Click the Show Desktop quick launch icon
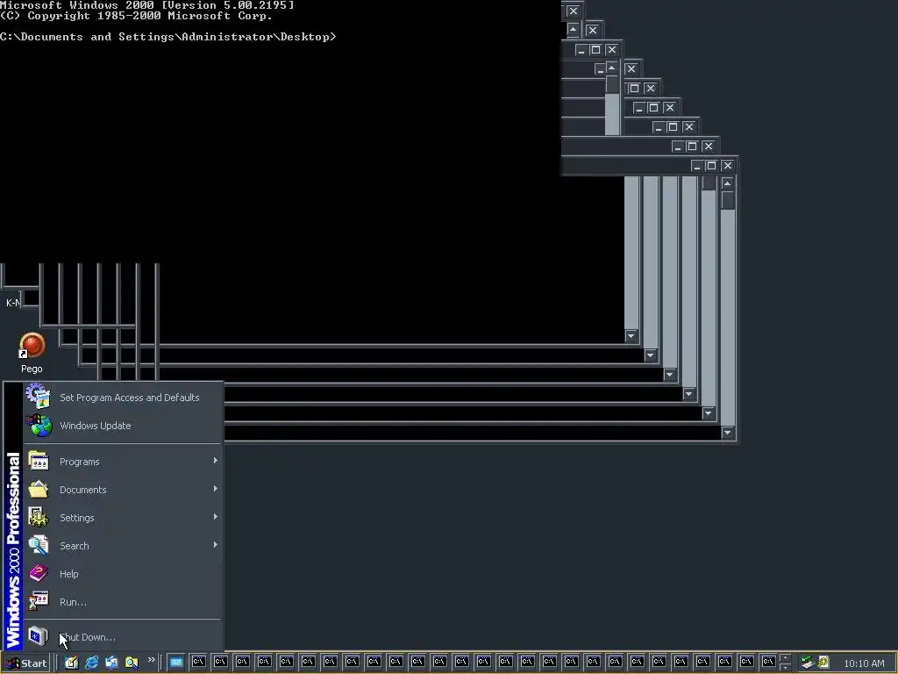 (71, 663)
